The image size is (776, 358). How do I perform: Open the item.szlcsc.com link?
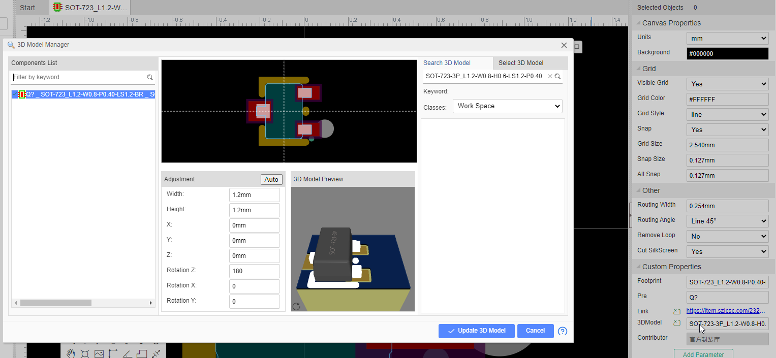[x=725, y=311]
